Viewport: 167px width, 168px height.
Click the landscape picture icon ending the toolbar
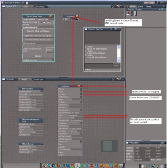(121, 166)
